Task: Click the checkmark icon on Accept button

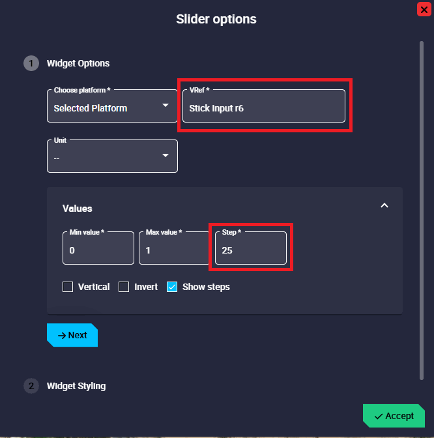Action: pos(379,416)
